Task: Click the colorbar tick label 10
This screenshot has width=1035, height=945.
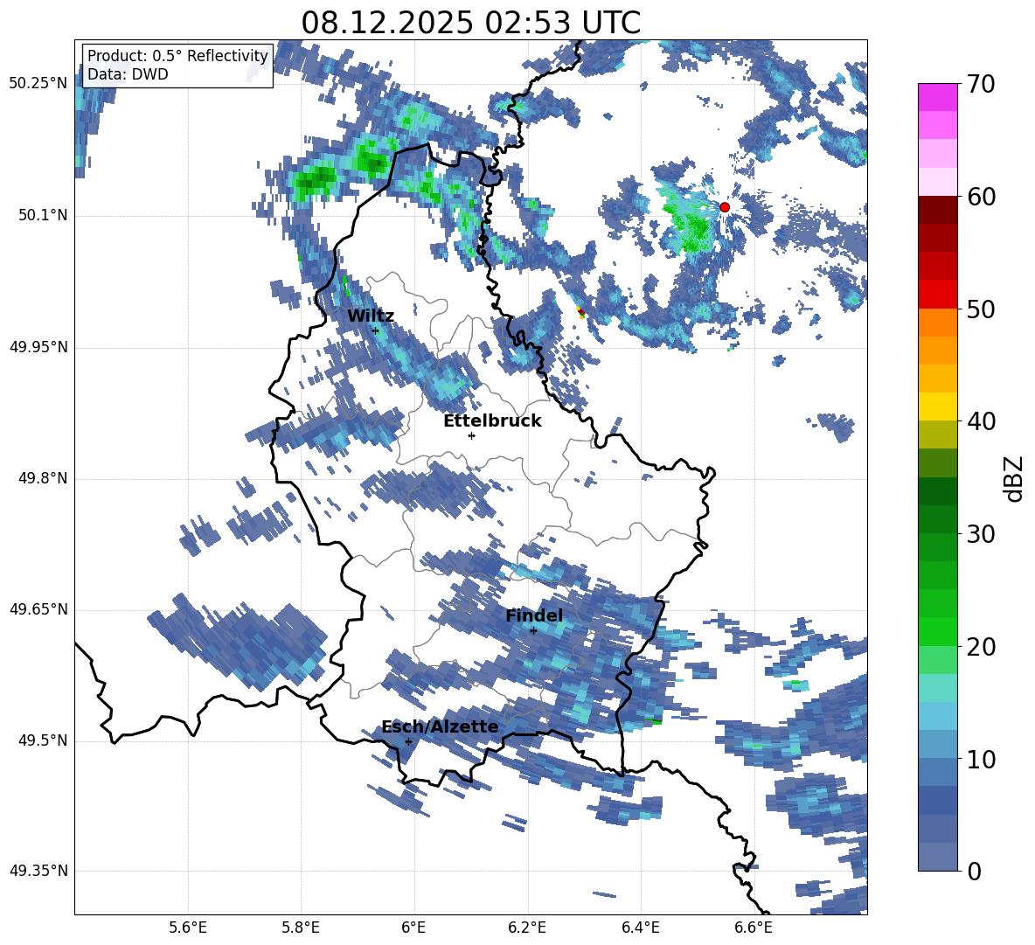Action: (x=981, y=760)
